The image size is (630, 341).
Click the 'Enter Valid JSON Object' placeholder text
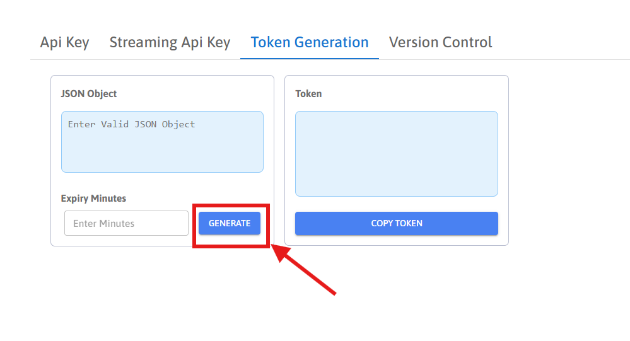131,124
